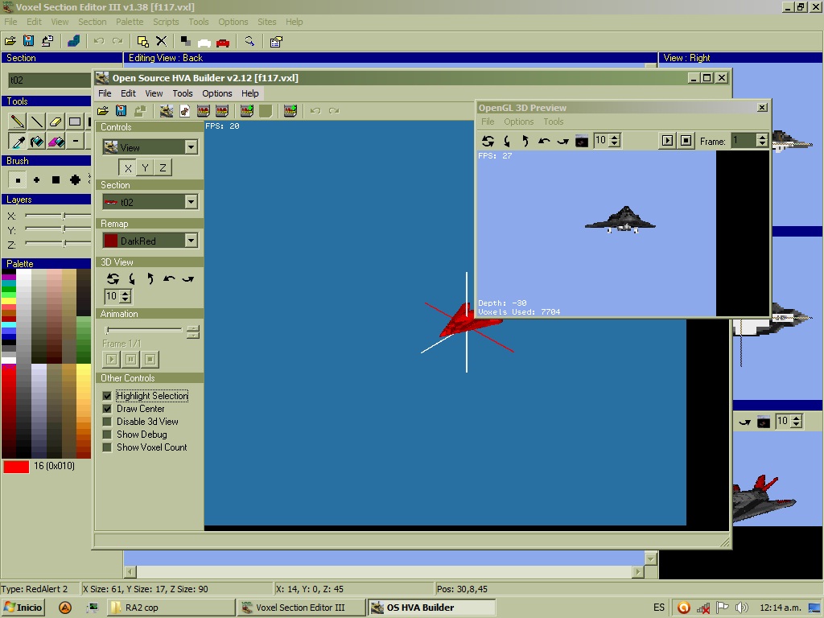Toggle the X axis button in Controls

(x=128, y=167)
